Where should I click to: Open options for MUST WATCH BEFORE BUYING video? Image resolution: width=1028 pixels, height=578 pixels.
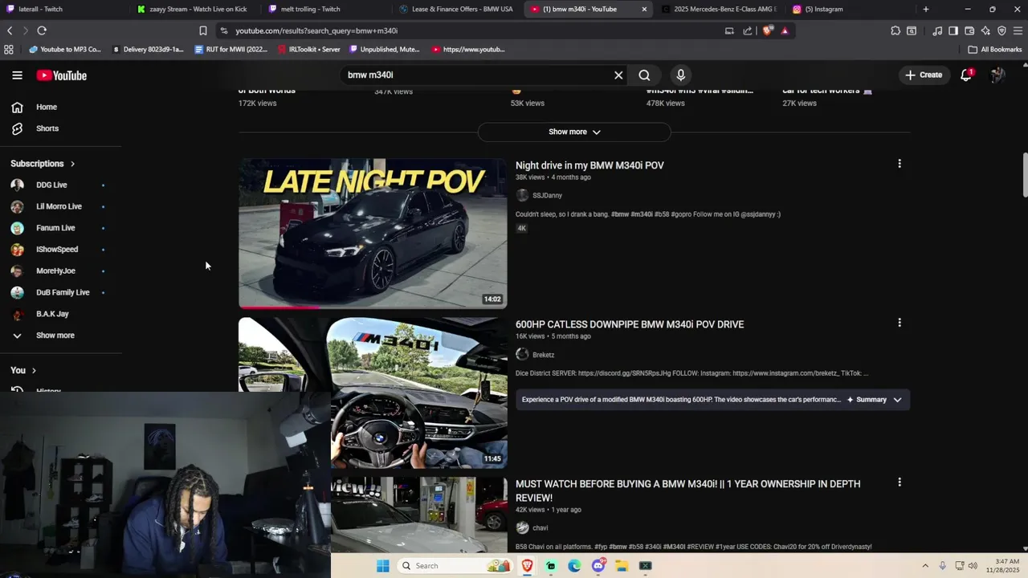[x=899, y=482]
